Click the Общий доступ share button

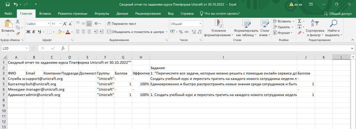(x=338, y=14)
